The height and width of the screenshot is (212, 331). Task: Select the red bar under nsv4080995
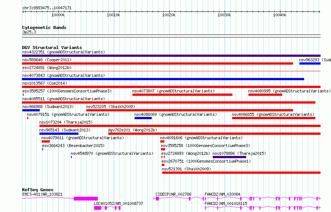(265, 95)
